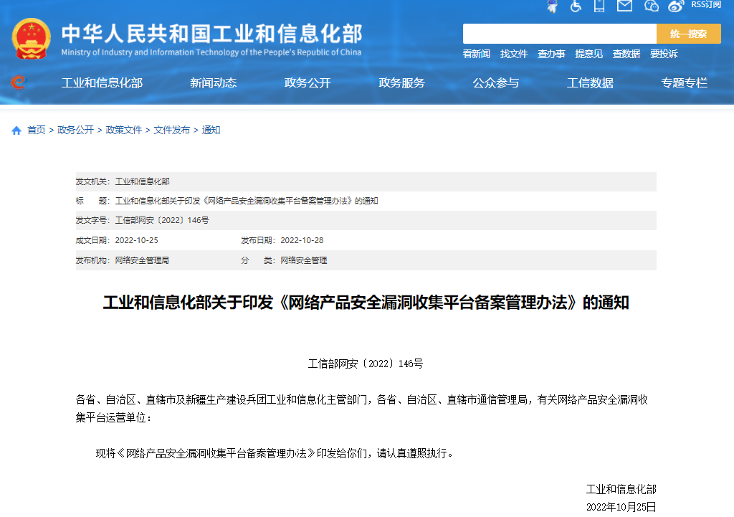Open the mobile version phone icon
The height and width of the screenshot is (517, 734).
[599, 7]
